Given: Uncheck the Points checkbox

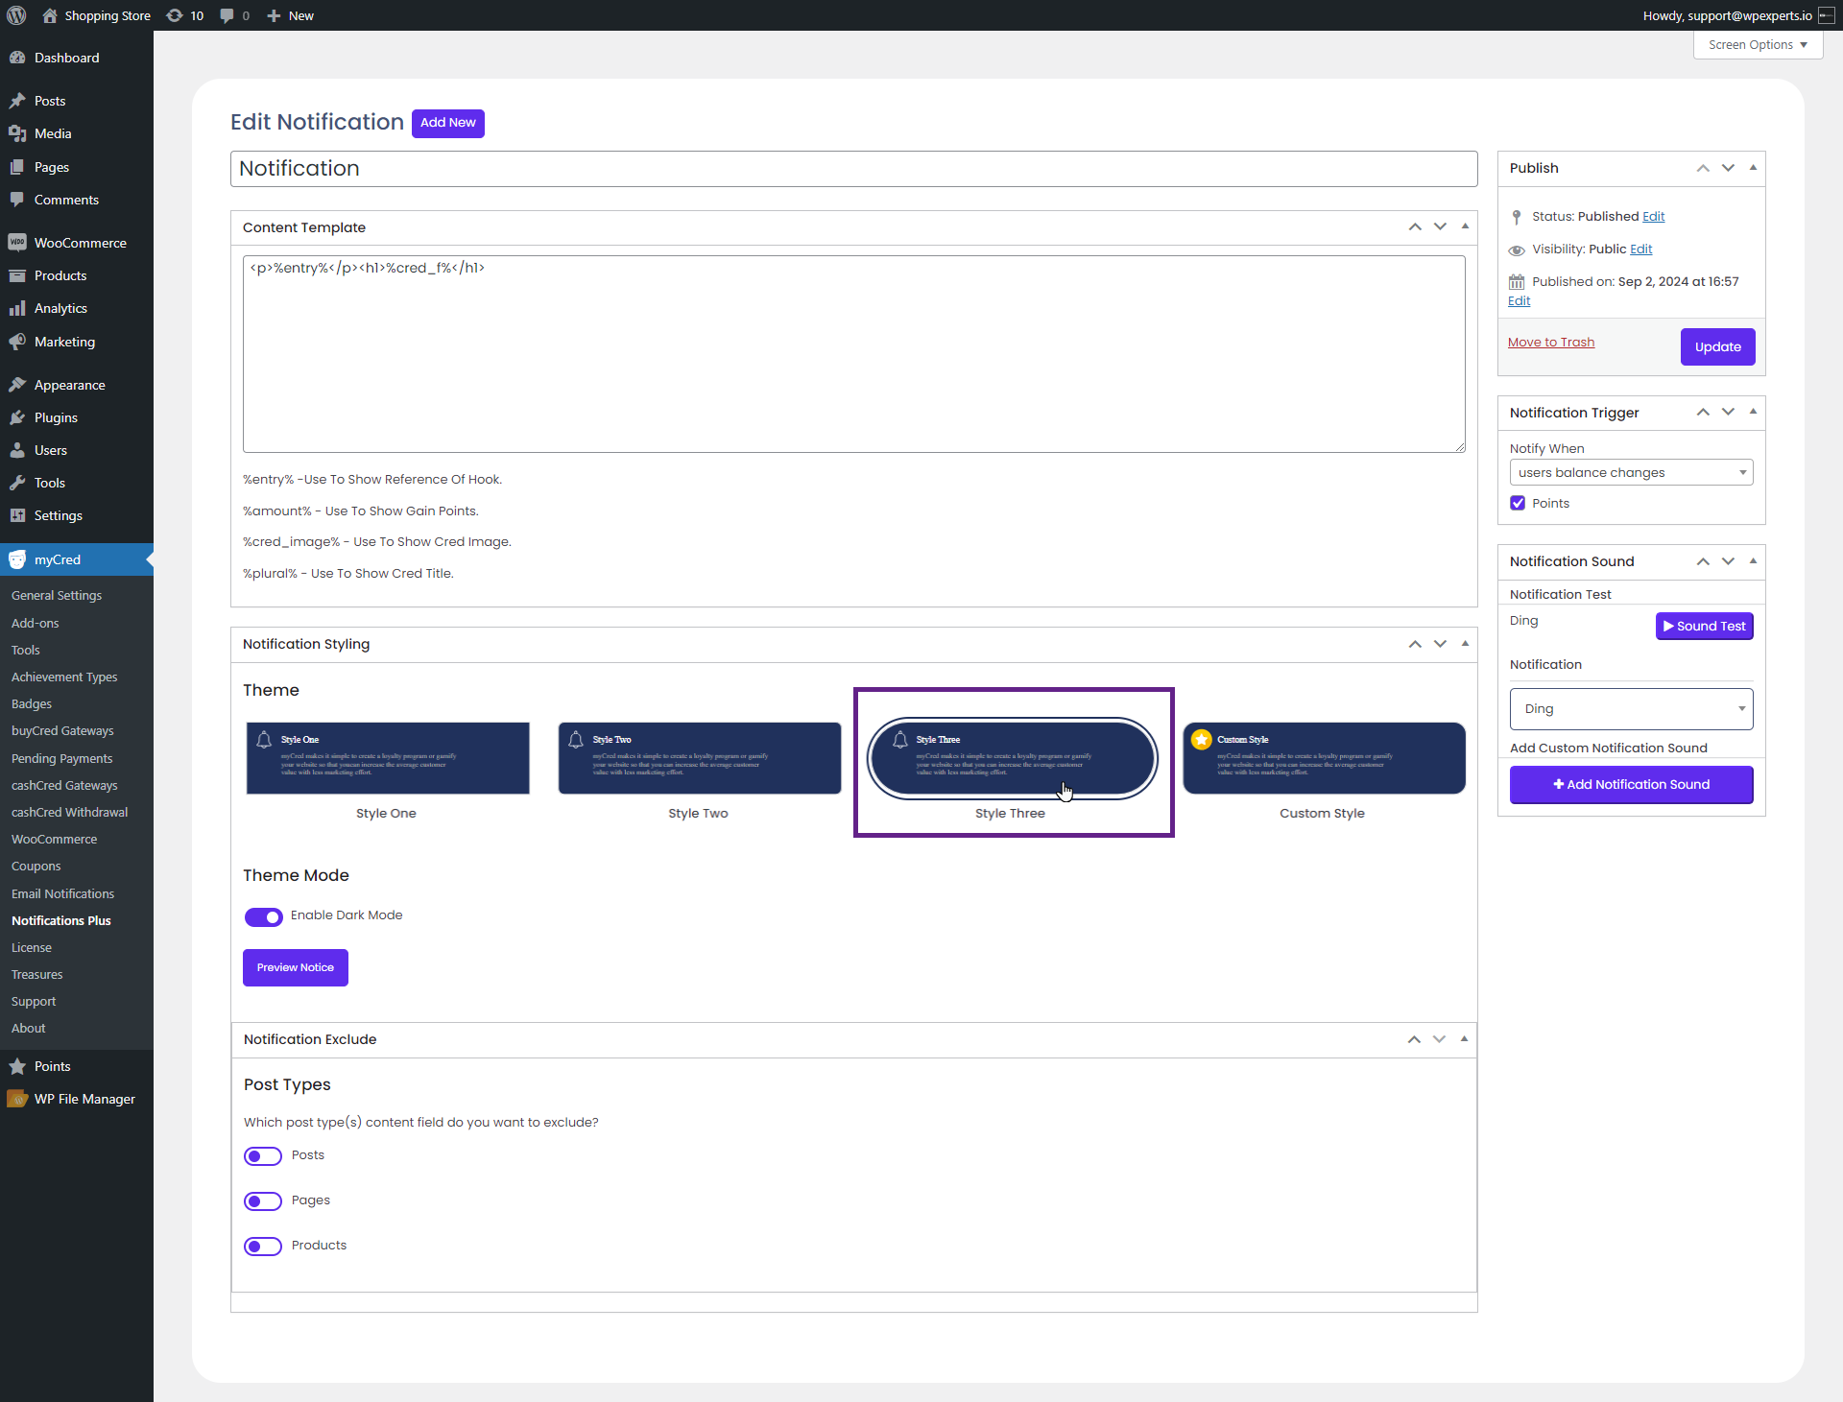Looking at the screenshot, I should [1518, 503].
